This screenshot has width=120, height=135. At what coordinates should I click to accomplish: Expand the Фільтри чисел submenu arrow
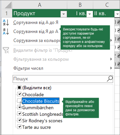click(111, 68)
